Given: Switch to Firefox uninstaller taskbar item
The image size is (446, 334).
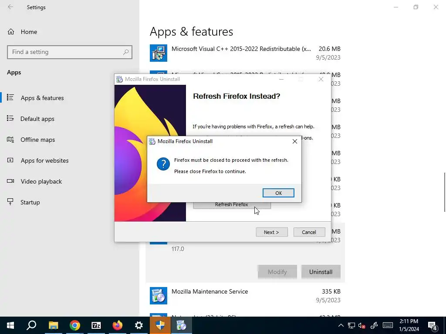Looking at the screenshot, I should [182, 325].
